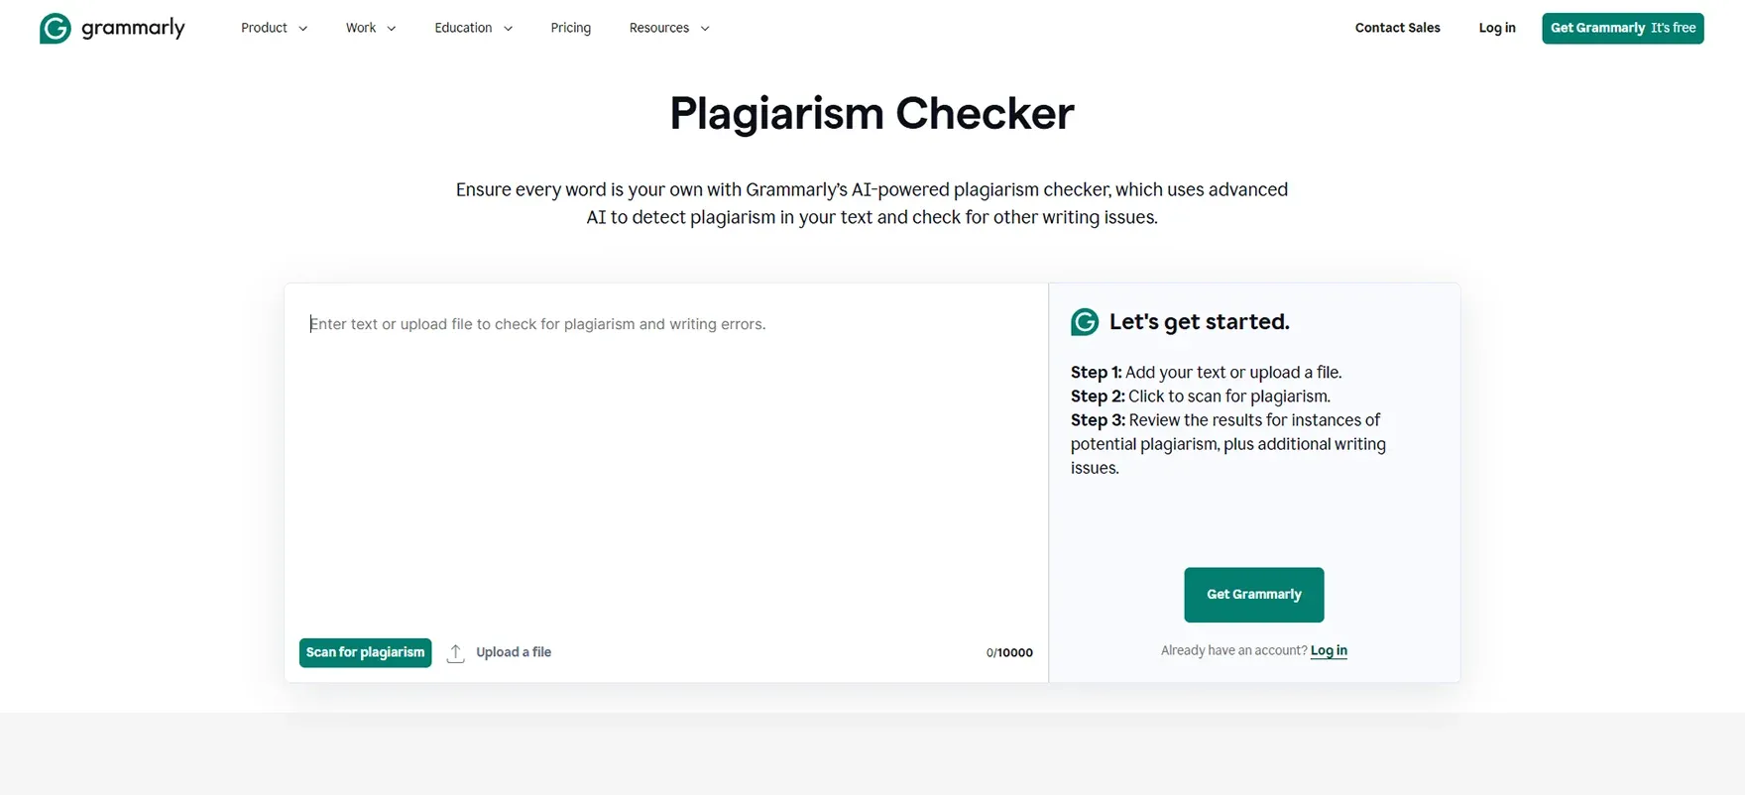This screenshot has width=1745, height=795.
Task: Click the upload arrow icon
Action: (x=455, y=653)
